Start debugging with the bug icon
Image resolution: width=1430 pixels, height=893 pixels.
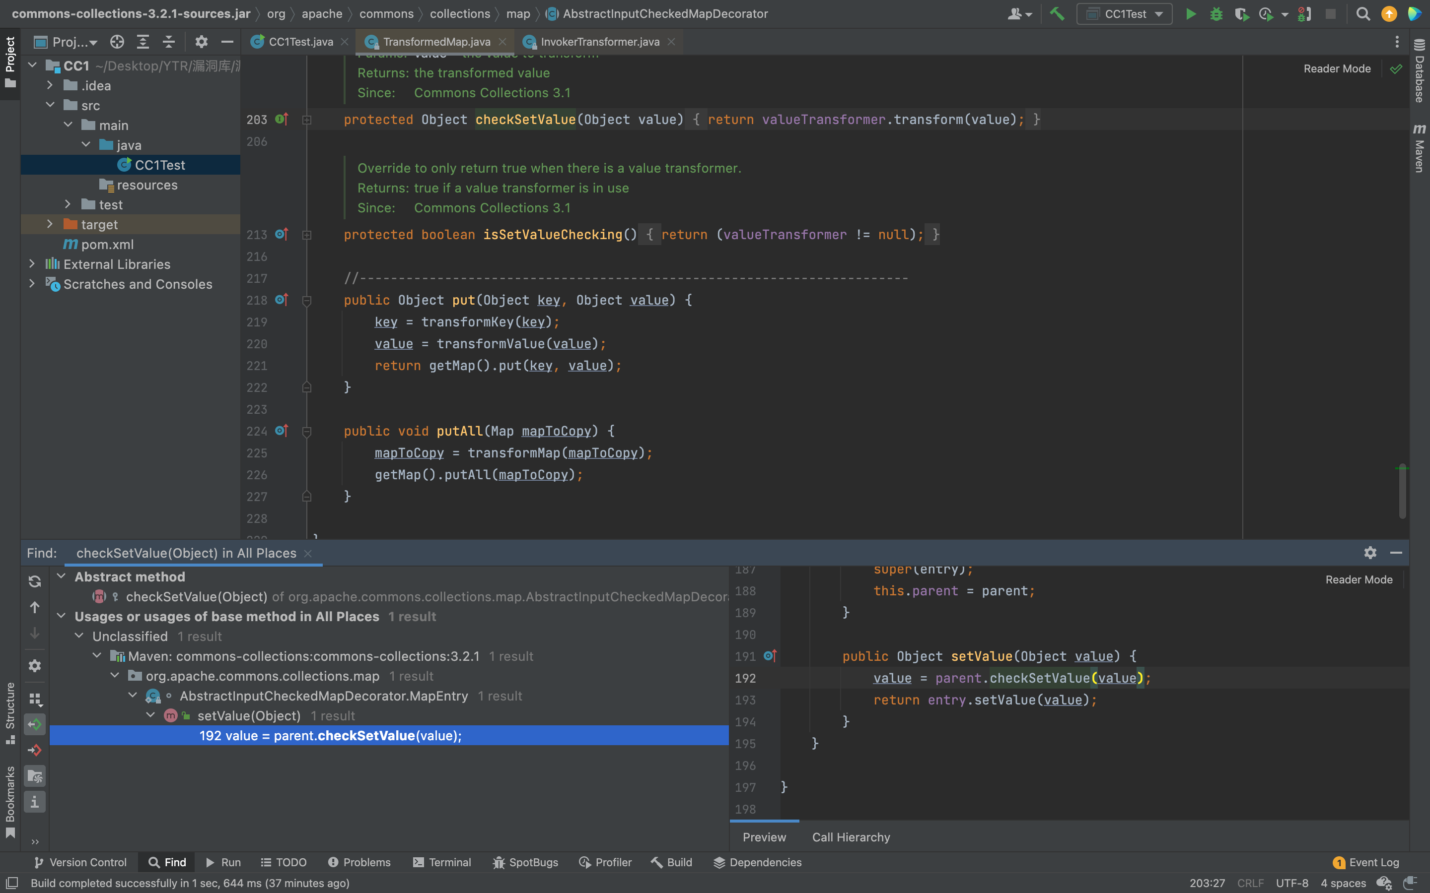point(1216,13)
